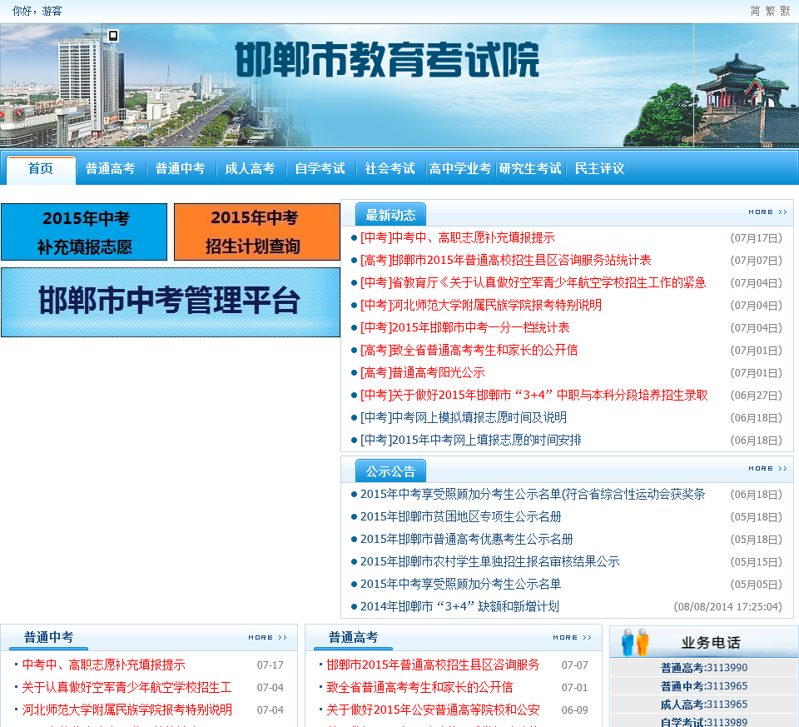This screenshot has width=799, height=727.
Task: Click MORE in the 公示公告 section
Action: coord(767,469)
